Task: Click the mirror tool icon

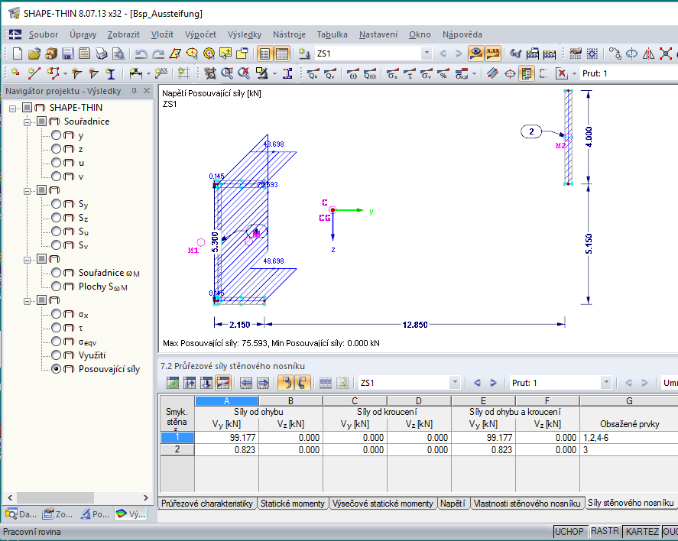Action: (x=648, y=53)
